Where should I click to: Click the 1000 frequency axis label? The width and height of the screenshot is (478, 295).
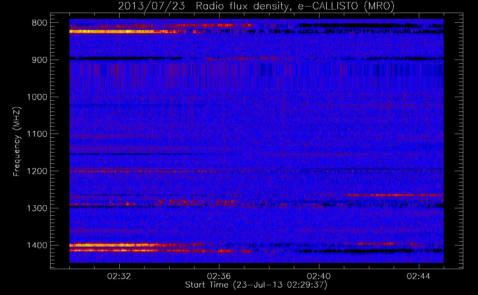tap(37, 97)
